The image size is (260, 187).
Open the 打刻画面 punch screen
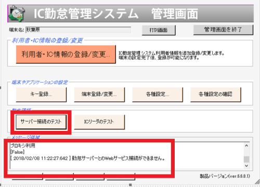coord(159,30)
